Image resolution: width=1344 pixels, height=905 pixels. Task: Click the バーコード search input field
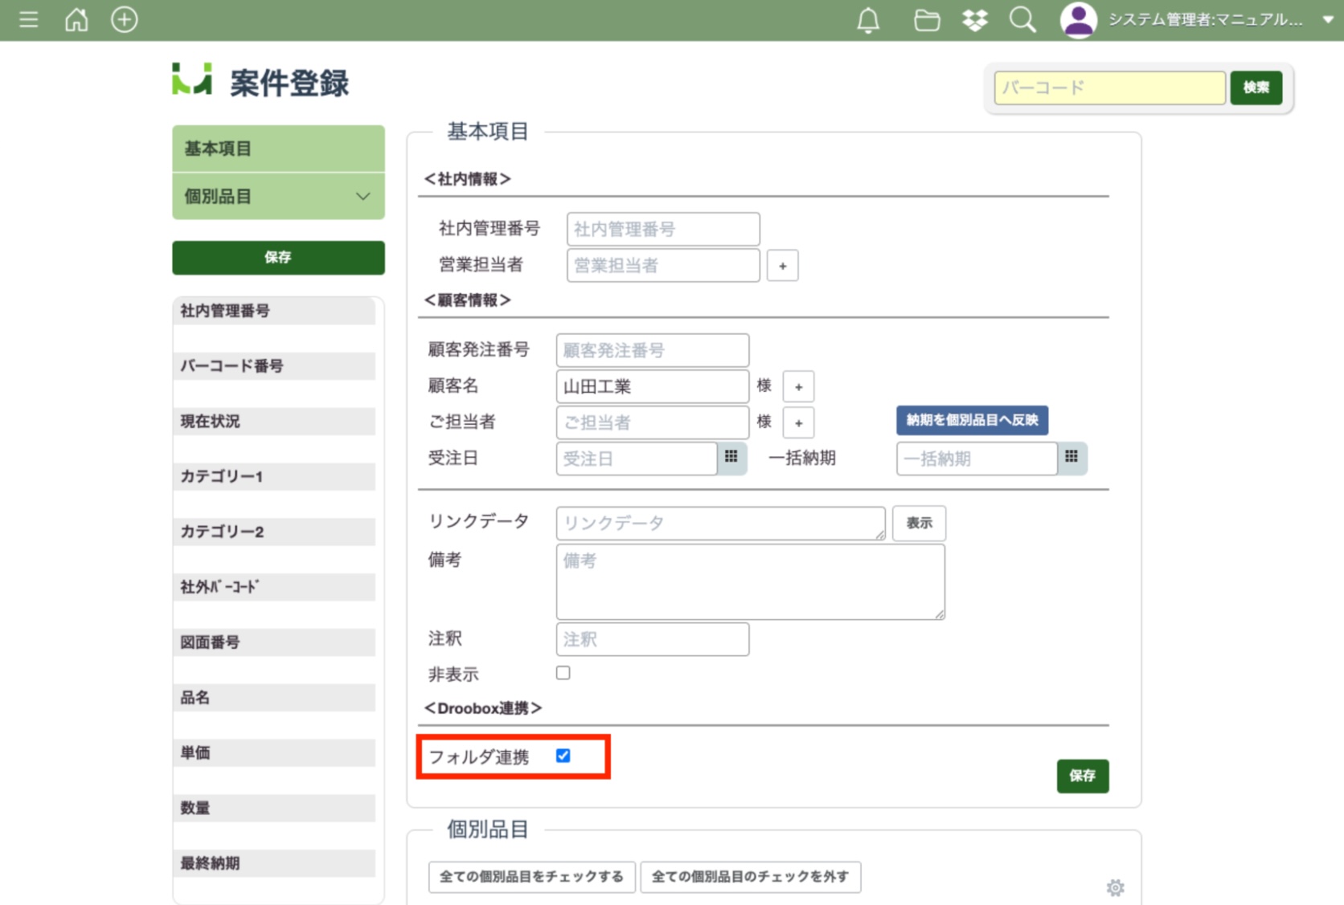point(1108,88)
